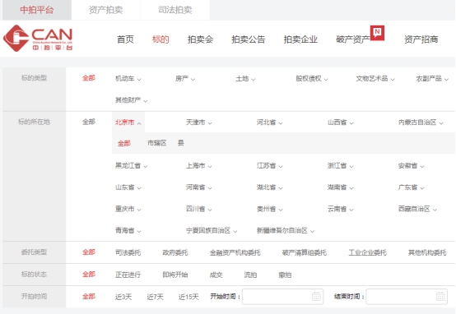Image resolution: width=456 pixels, height=314 pixels.
Task: Expand the 土地 category dropdown
Action: 245,79
